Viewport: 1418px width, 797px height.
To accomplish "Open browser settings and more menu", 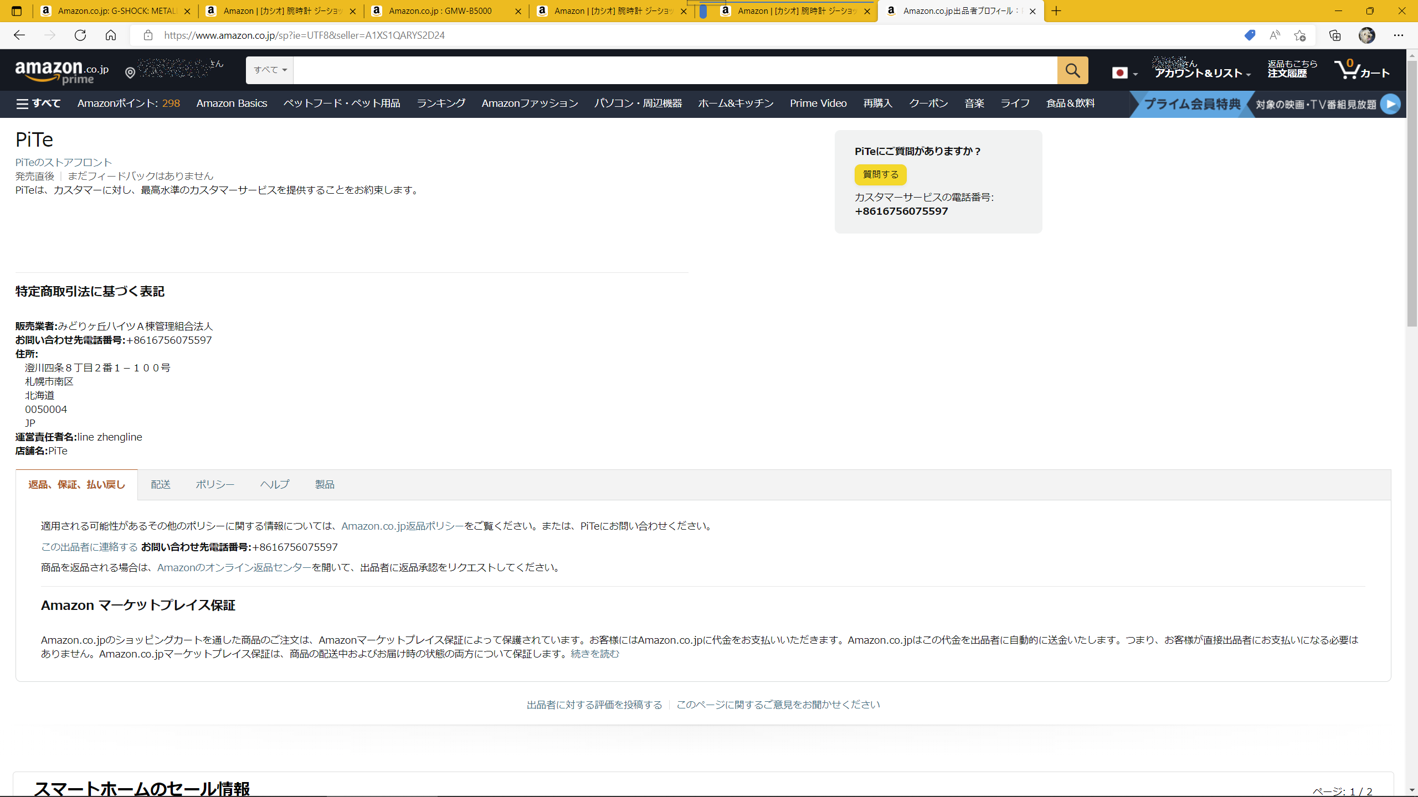I will coord(1399,35).
